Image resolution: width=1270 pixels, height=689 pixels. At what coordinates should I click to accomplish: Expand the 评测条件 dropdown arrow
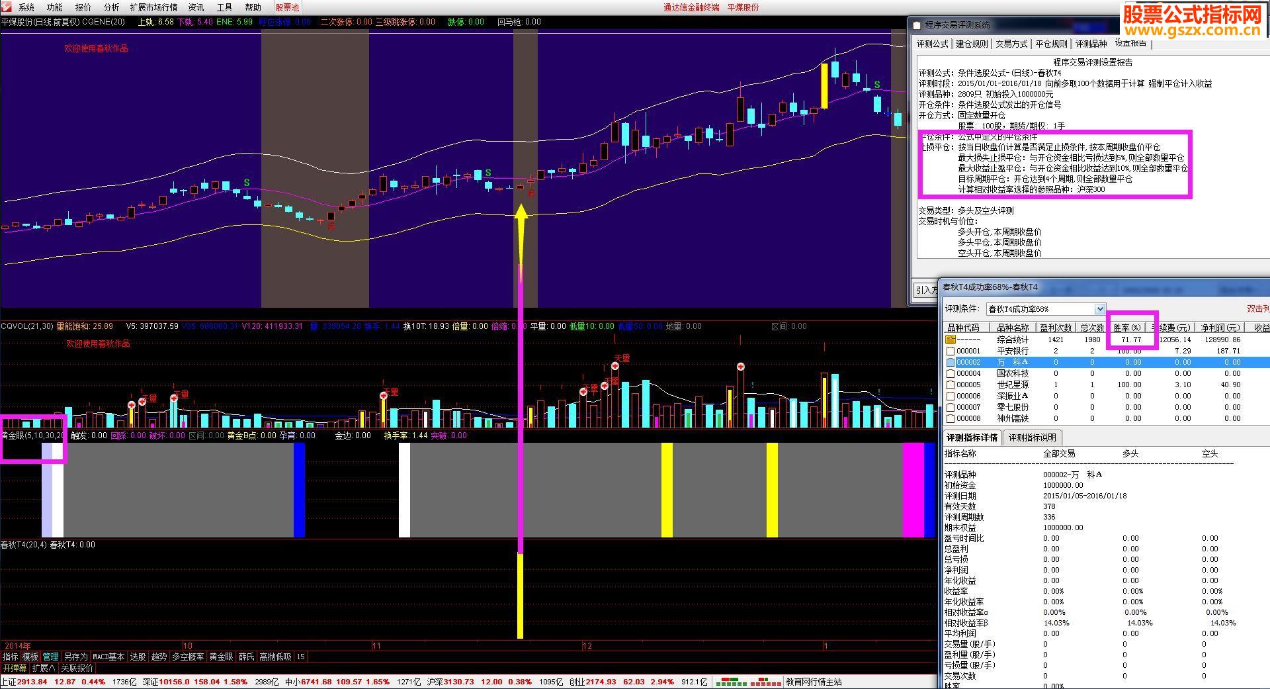pos(1099,309)
